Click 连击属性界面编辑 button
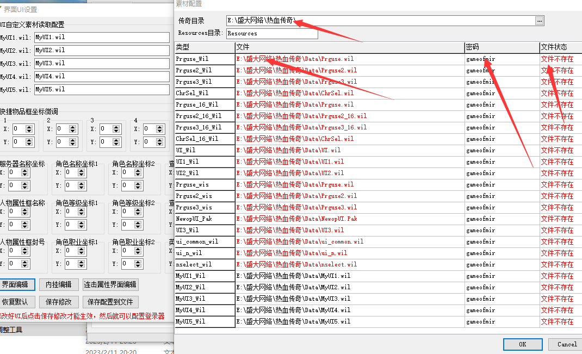Viewport: 582px width, 354px height. [110, 284]
